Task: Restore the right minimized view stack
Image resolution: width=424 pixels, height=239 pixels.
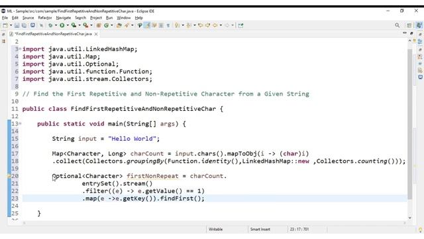Action: click(420, 35)
